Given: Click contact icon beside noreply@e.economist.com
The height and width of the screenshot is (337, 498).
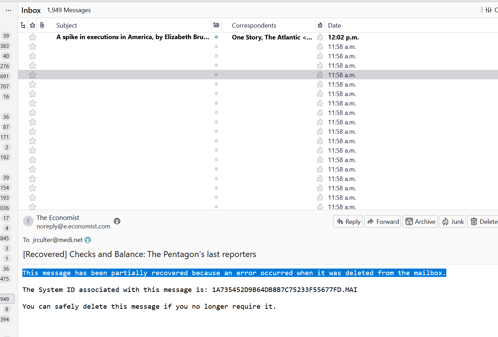Looking at the screenshot, I should tap(117, 221).
